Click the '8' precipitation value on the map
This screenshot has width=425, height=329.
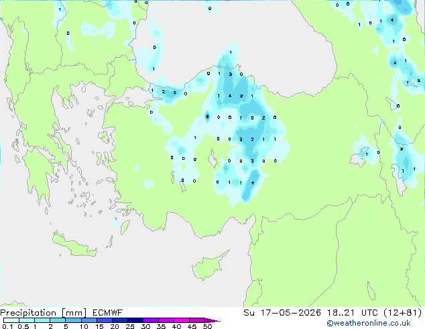point(207,117)
